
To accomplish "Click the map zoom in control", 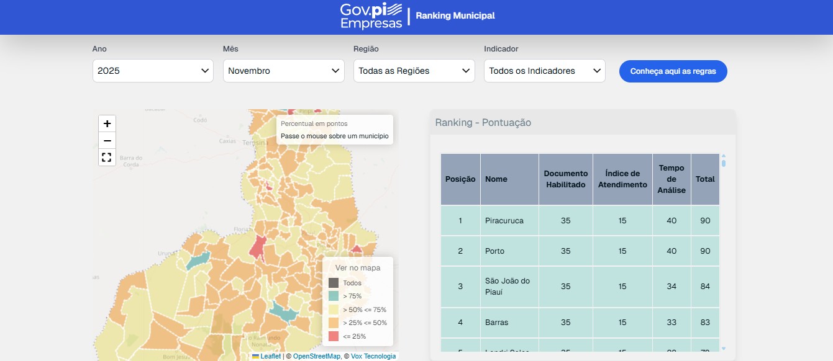I will point(107,123).
